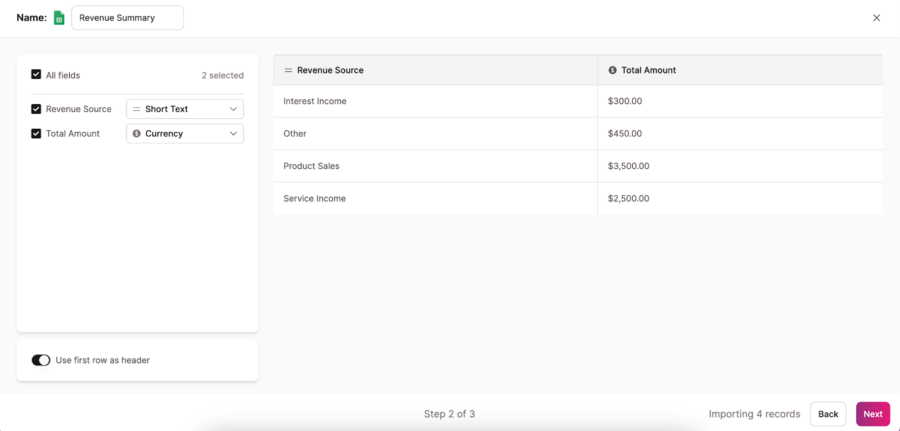Image resolution: width=900 pixels, height=431 pixels.
Task: Go Back to previous step
Action: [828, 414]
